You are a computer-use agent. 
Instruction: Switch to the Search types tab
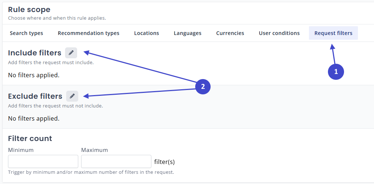point(26,33)
